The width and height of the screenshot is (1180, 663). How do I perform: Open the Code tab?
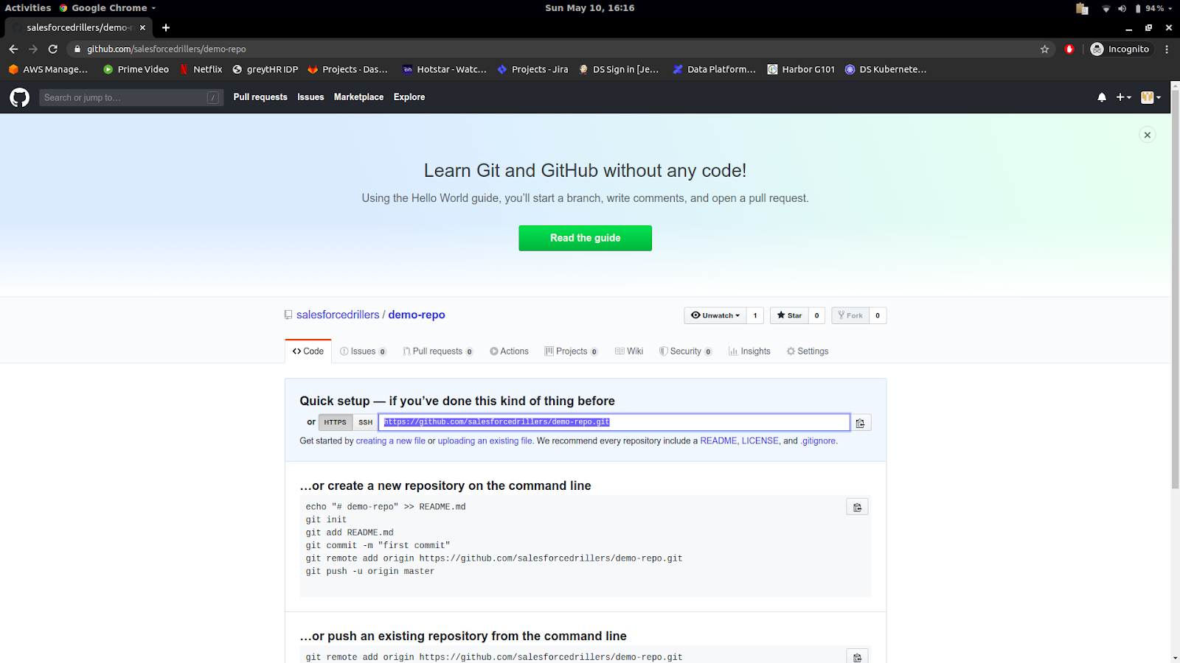coord(308,351)
